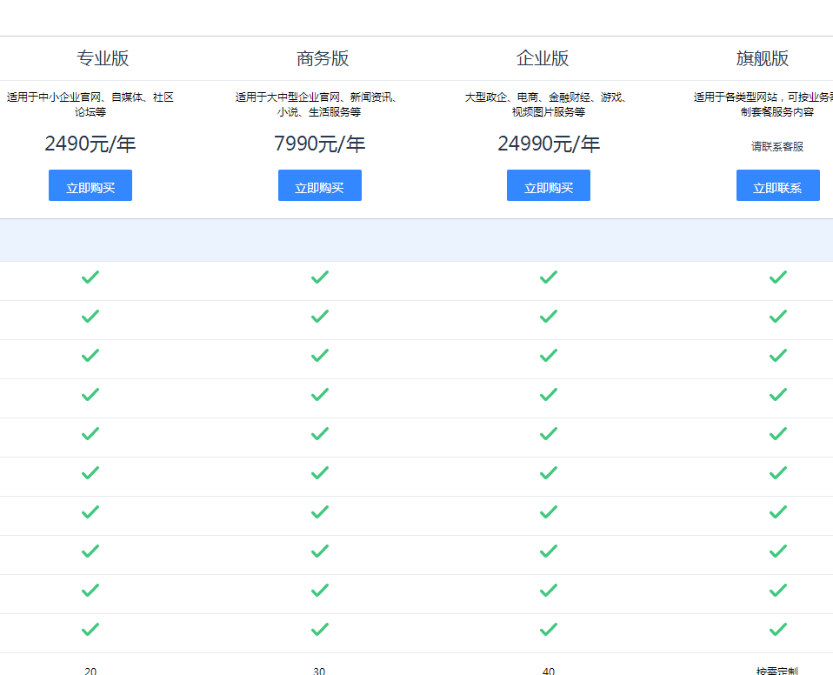Click 立即购买 under the 2490元/年 plan
The width and height of the screenshot is (833, 675).
[x=90, y=184]
